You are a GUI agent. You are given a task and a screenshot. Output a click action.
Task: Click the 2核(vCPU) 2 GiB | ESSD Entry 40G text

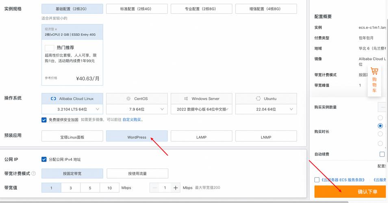[70, 35]
